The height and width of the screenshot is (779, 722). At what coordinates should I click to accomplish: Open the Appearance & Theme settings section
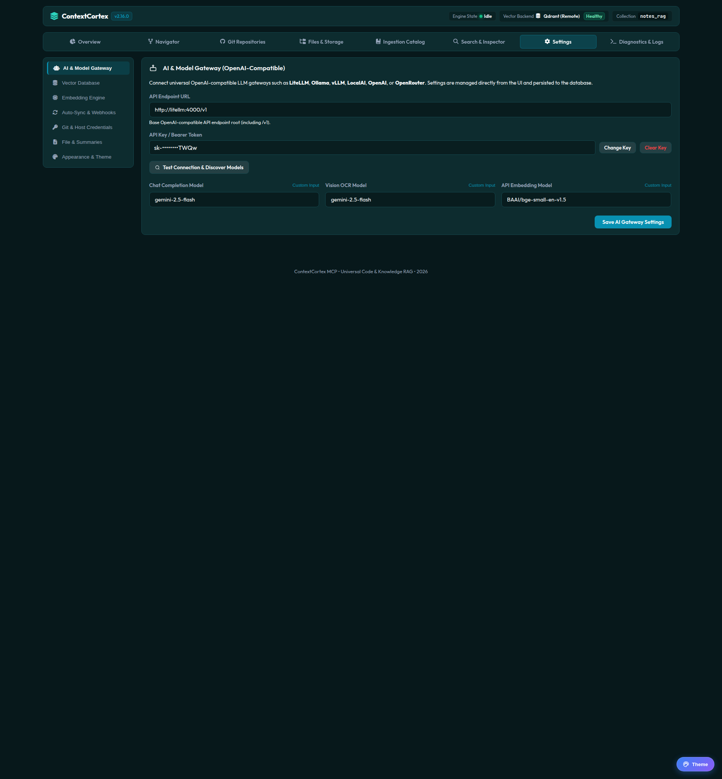[88, 157]
